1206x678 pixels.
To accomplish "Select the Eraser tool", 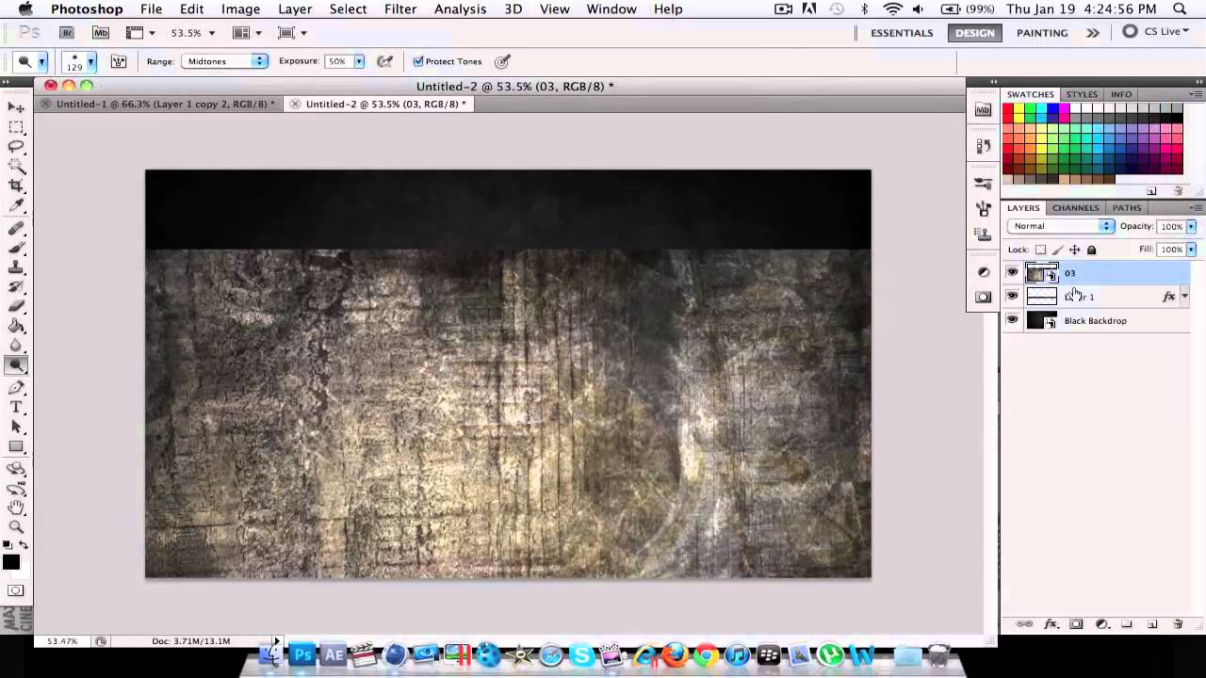I will click(16, 306).
